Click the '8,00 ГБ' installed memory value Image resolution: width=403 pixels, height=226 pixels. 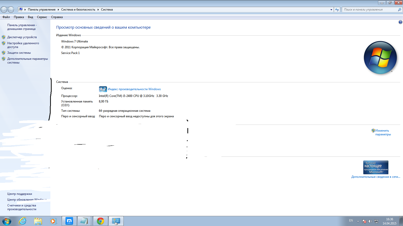(104, 101)
